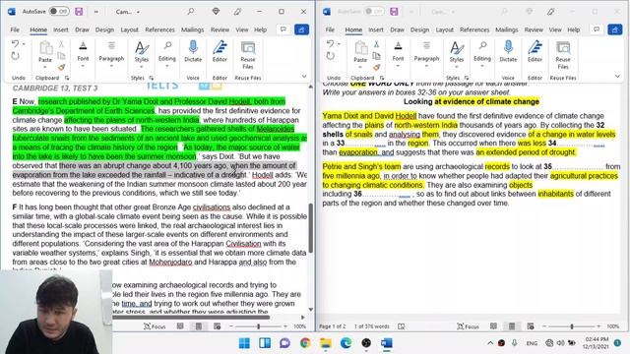Click Page 1 of 2 in status bar
This screenshot has height=354, width=630.
click(x=333, y=326)
